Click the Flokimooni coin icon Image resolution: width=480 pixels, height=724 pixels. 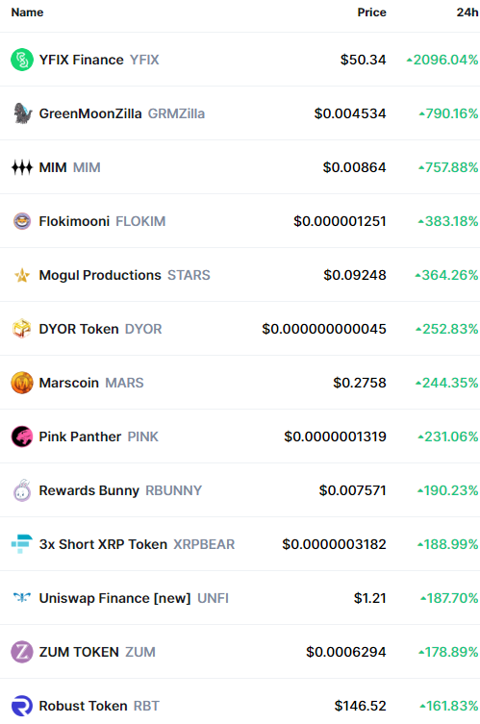(22, 221)
